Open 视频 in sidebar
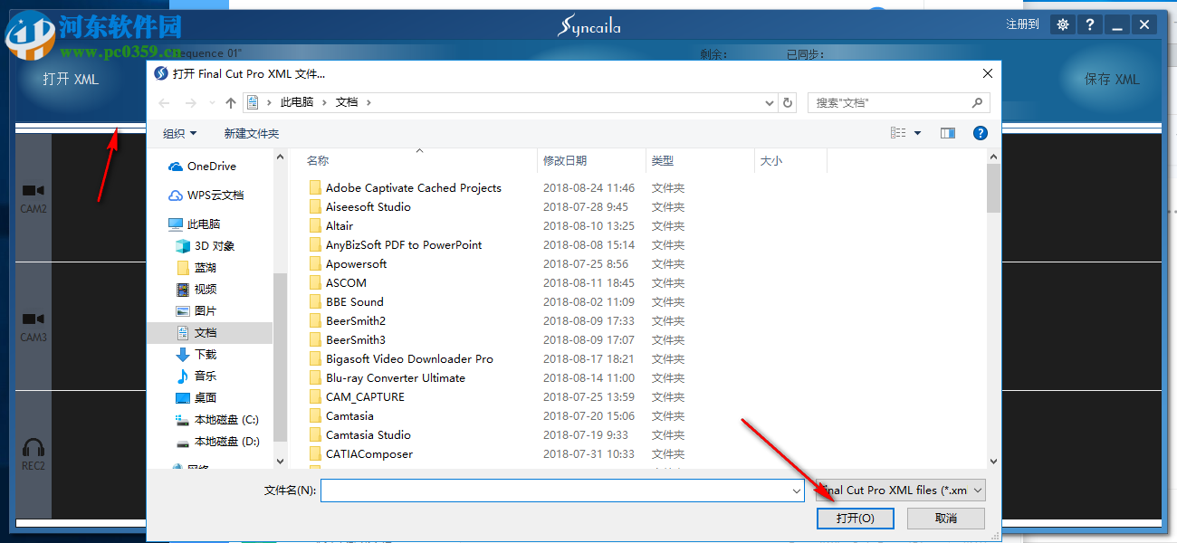The width and height of the screenshot is (1177, 543). coord(196,290)
